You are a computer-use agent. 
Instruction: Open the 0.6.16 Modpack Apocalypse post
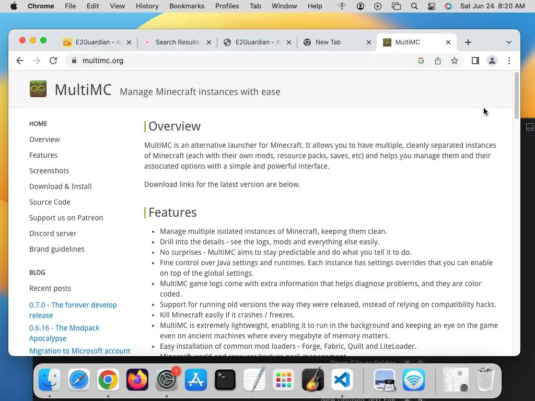click(x=64, y=333)
